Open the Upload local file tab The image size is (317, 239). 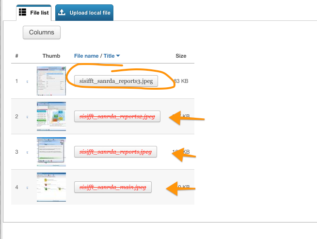pyautogui.click(x=84, y=13)
